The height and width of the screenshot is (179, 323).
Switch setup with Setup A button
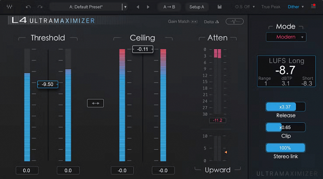pyautogui.click(x=197, y=7)
